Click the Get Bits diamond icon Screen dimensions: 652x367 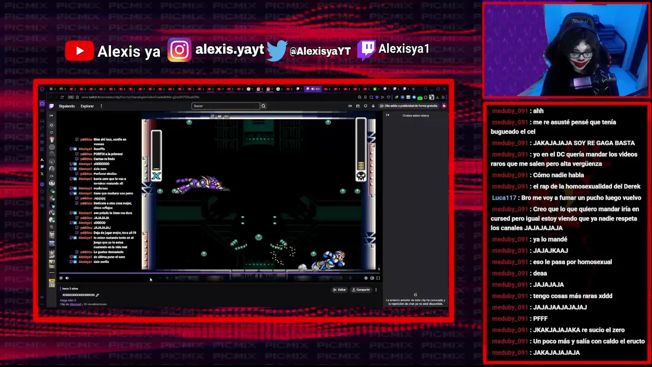click(x=373, y=106)
